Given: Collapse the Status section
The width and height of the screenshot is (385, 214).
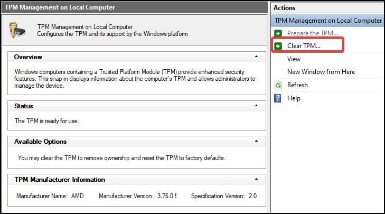Looking at the screenshot, I should [256, 106].
